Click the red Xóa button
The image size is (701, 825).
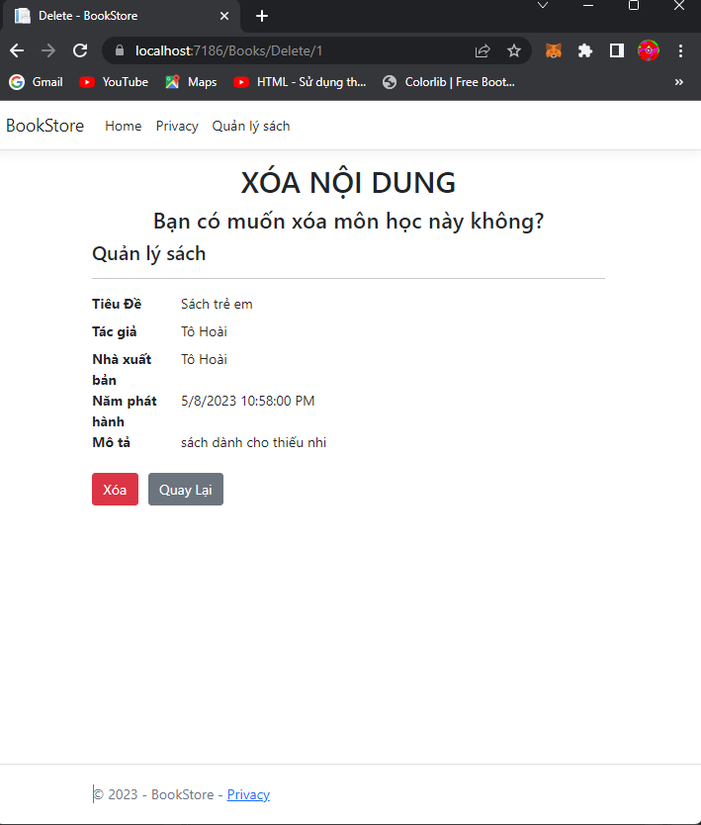pyautogui.click(x=115, y=490)
